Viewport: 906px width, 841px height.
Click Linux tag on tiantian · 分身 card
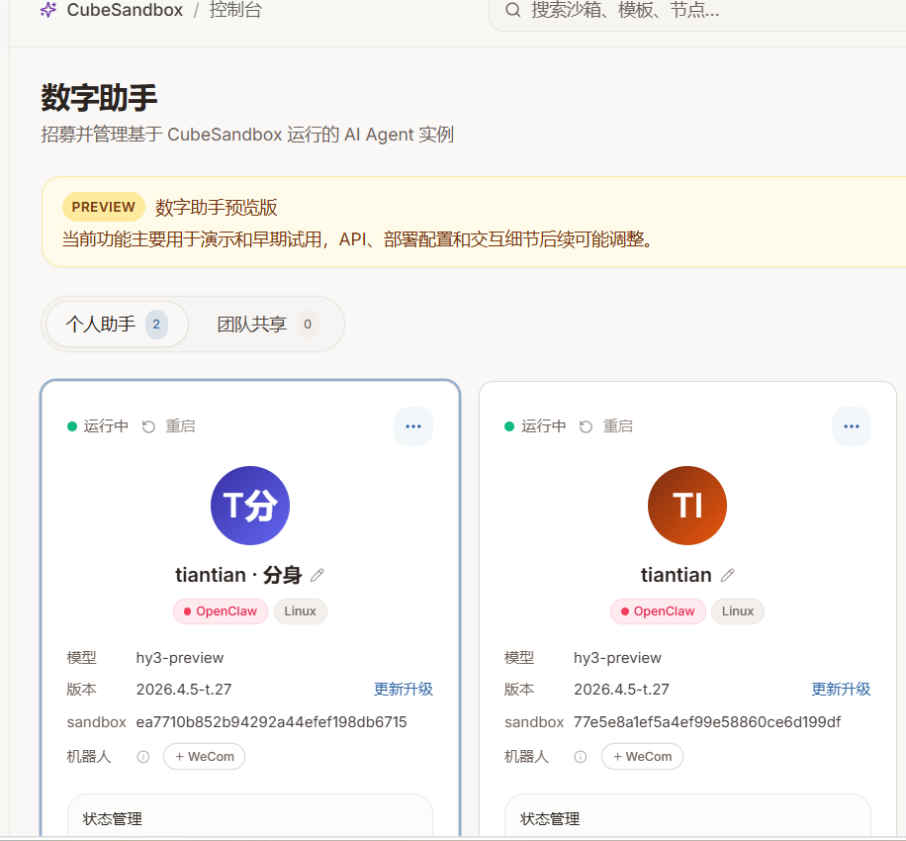[300, 611]
